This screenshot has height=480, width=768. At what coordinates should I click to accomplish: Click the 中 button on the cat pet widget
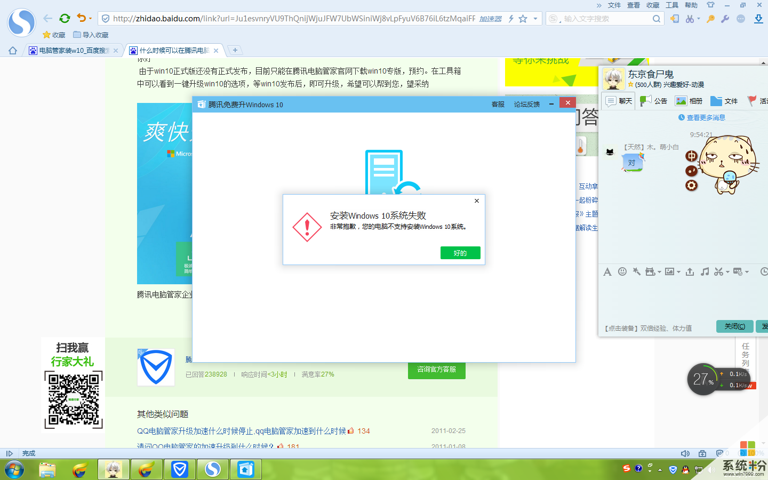tap(691, 156)
